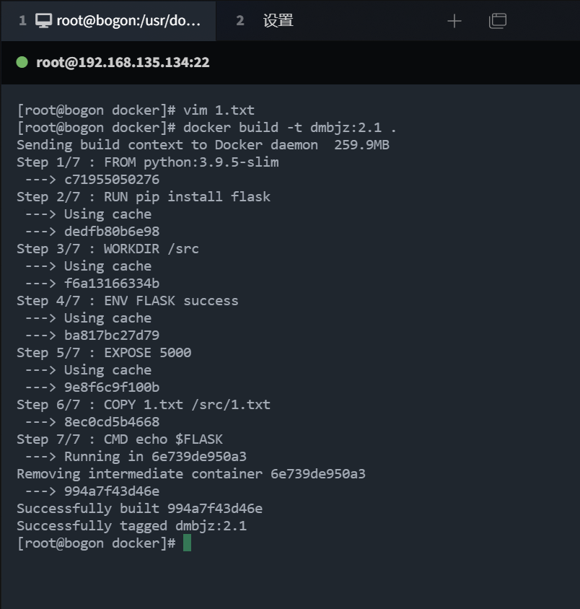
Task: Click the monitor icon on tab 1
Action: point(44,21)
